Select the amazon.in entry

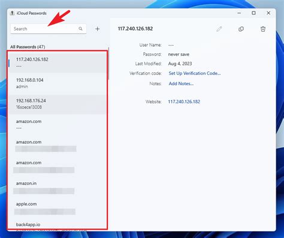(x=58, y=186)
